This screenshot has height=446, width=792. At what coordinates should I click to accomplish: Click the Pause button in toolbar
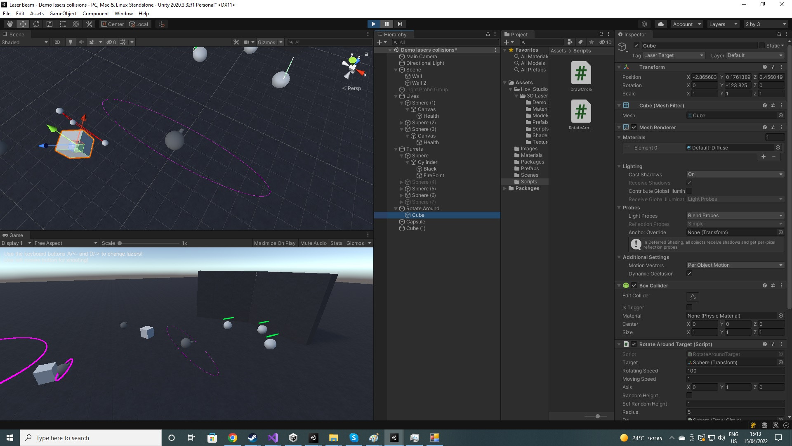point(386,24)
